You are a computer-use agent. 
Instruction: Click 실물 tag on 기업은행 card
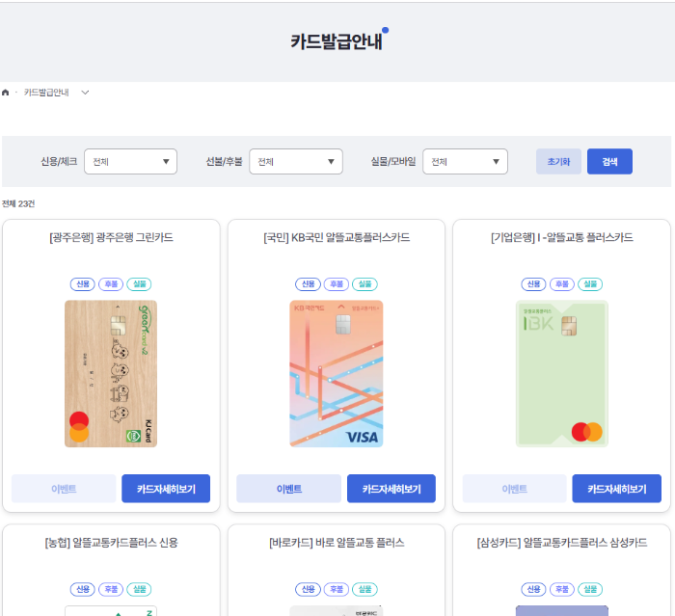point(590,284)
